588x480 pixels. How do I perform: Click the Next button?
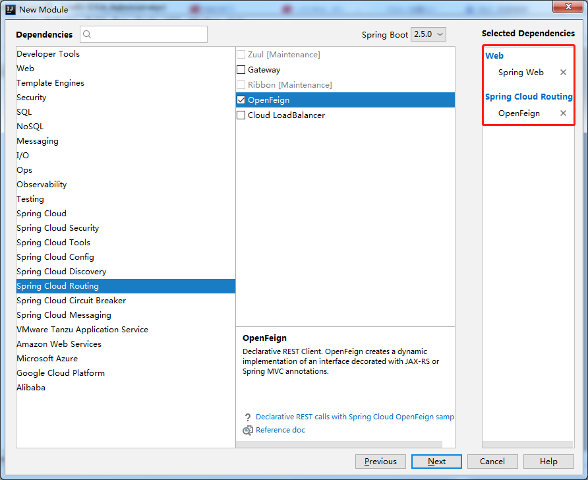coord(436,462)
